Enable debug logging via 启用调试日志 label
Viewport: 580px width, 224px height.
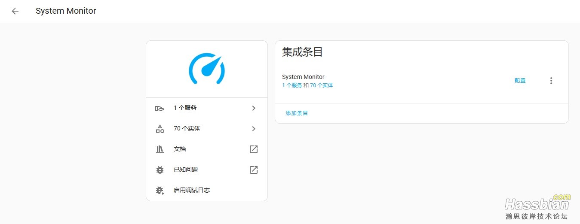(x=192, y=191)
